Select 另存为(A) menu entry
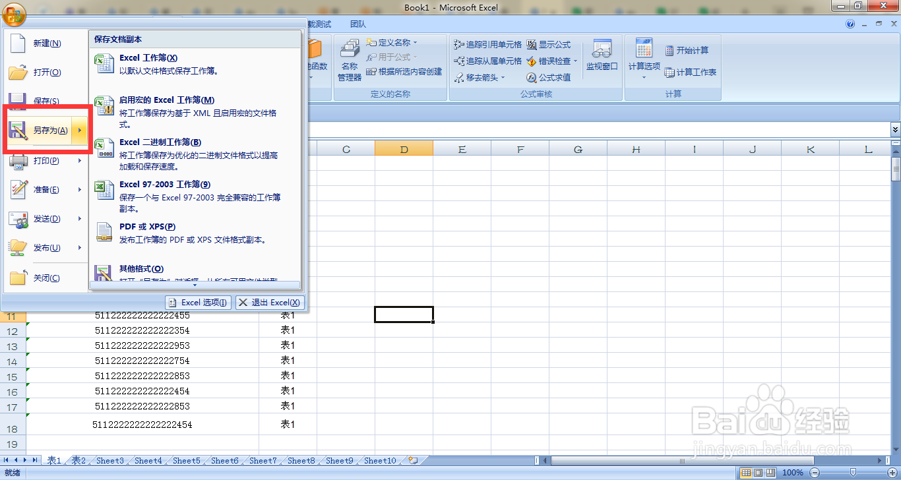 point(40,131)
